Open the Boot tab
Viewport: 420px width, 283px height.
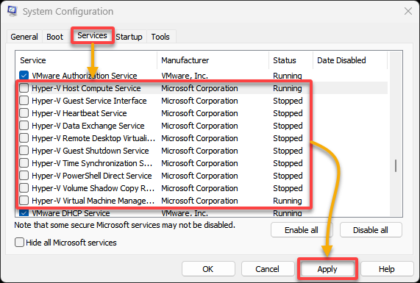pos(54,37)
